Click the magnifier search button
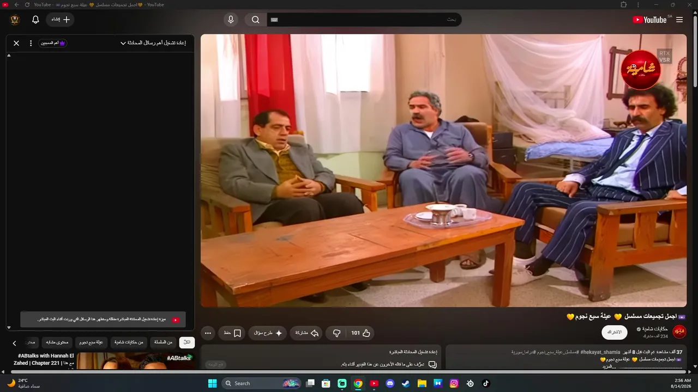The image size is (698, 392). [255, 20]
